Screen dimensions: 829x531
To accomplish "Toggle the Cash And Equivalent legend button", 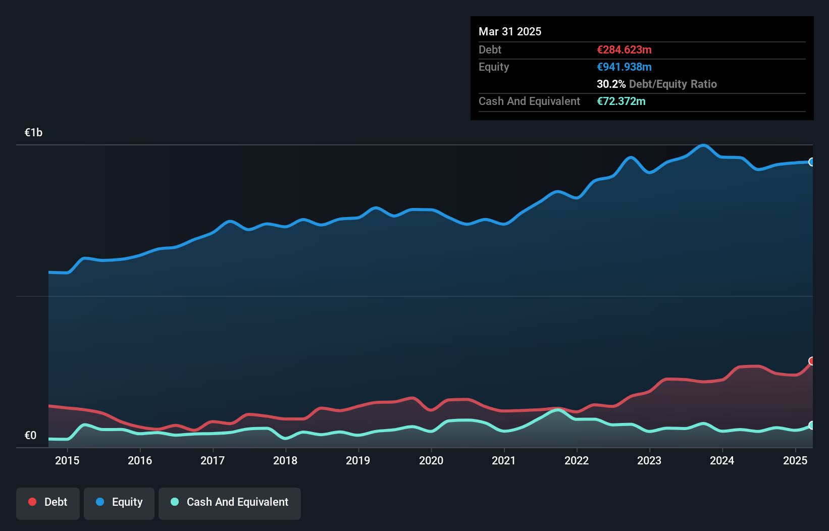I will click(230, 503).
